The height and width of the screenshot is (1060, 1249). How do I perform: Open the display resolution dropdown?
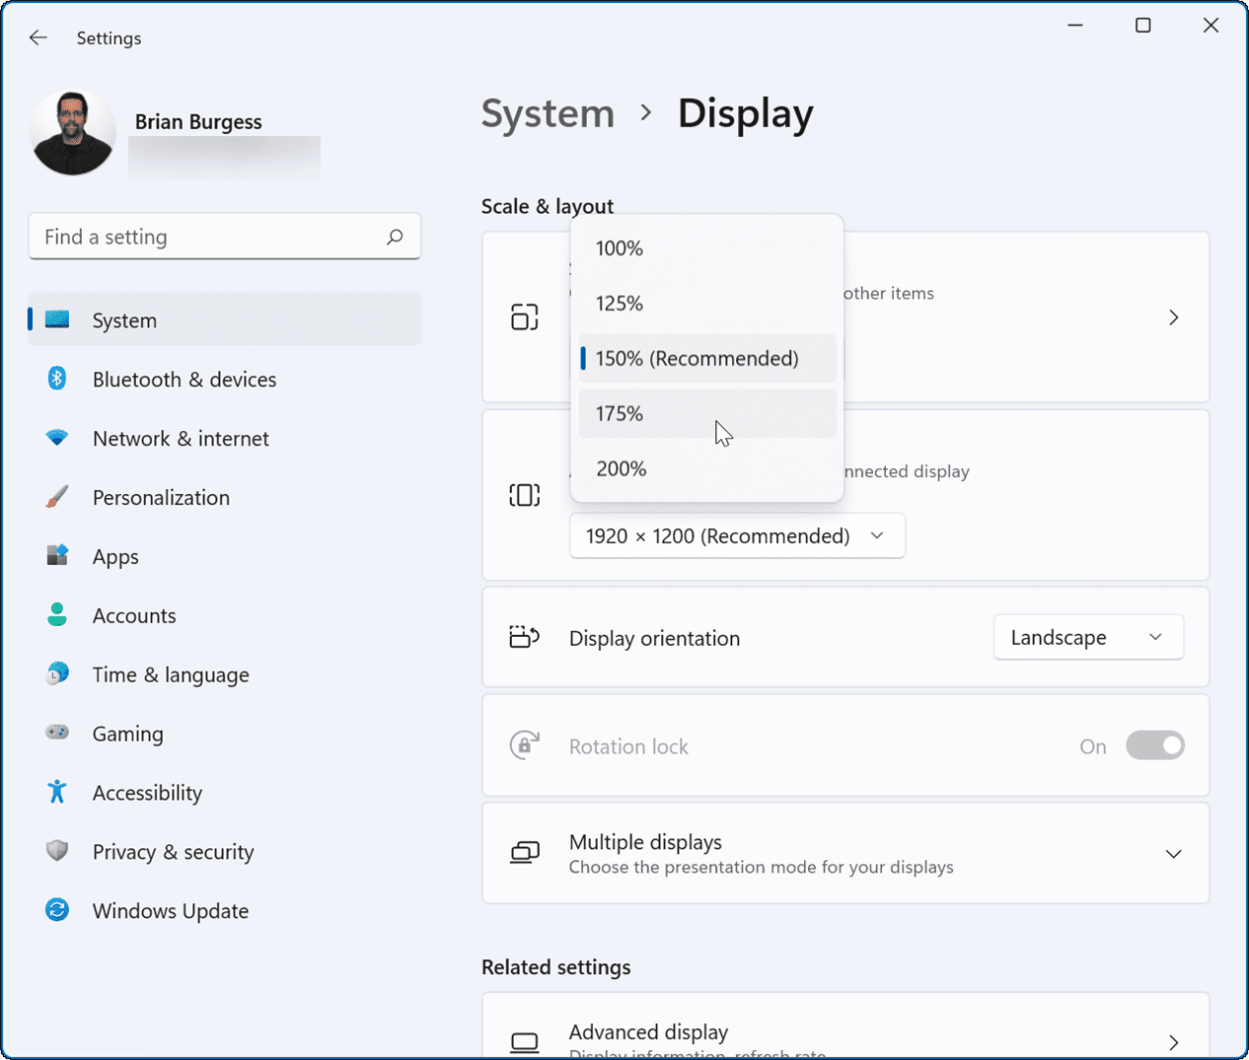pyautogui.click(x=737, y=535)
